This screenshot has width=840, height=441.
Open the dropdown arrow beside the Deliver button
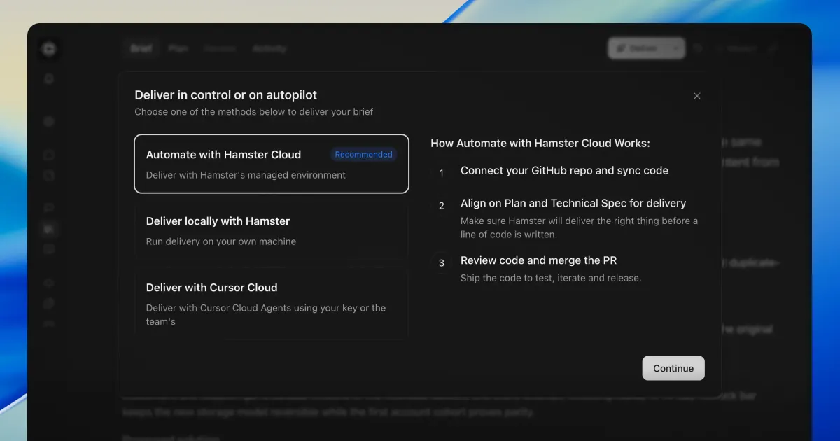675,48
